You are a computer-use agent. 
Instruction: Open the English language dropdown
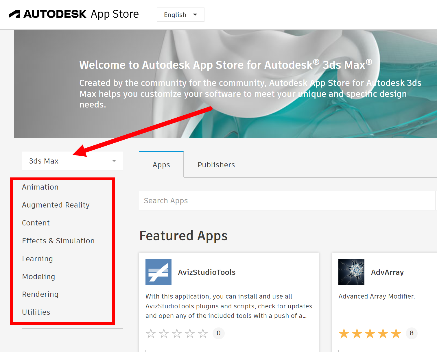pyautogui.click(x=180, y=15)
